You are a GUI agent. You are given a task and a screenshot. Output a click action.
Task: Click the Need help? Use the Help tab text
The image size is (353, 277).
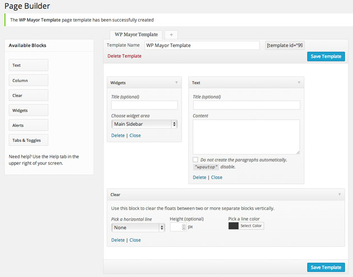pyautogui.click(x=44, y=160)
